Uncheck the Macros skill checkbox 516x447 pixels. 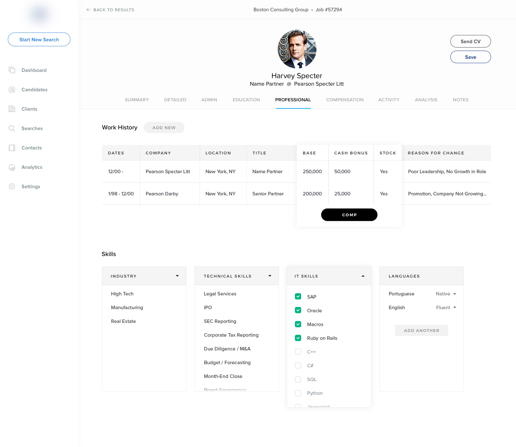click(x=298, y=324)
